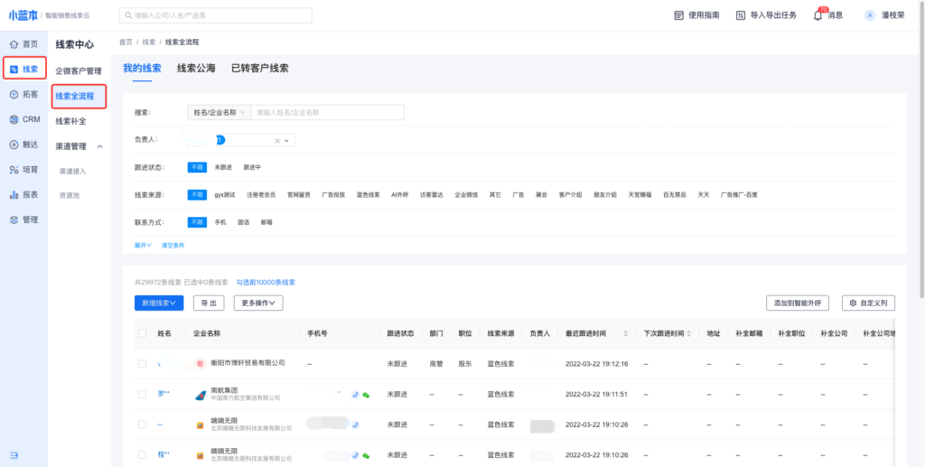
Task: Select the checkbox for the 南航集团 row
Action: coord(142,394)
